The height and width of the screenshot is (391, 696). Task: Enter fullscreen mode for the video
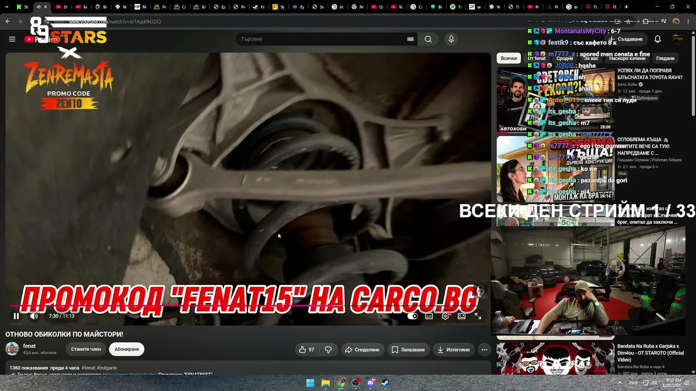(x=478, y=316)
